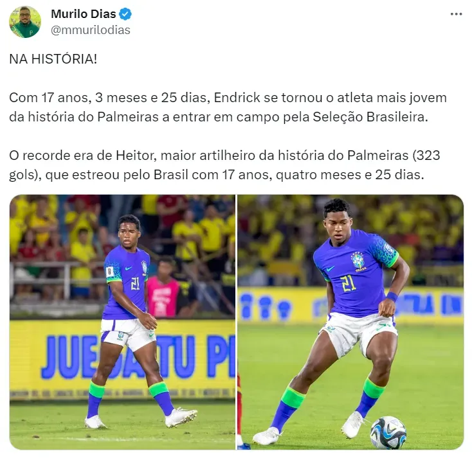Viewport: 472px width, 458px height.
Task: Click the paragraph mentioning Endrick's age
Action: point(228,107)
